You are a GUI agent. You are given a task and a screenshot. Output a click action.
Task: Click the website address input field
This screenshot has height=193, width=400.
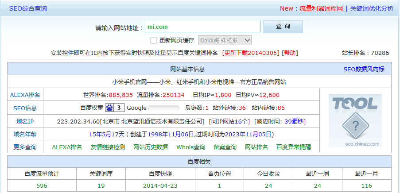[202, 27]
